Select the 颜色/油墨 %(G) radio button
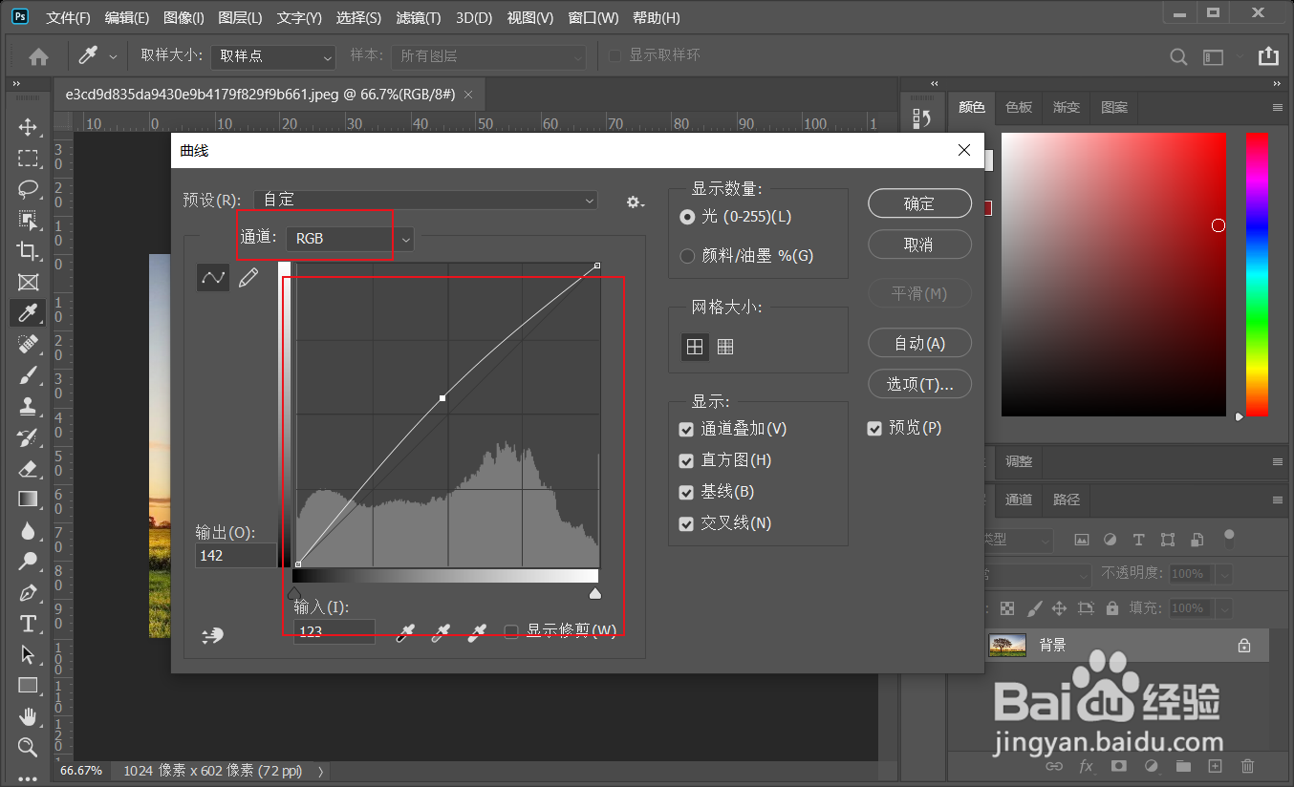 coord(687,256)
